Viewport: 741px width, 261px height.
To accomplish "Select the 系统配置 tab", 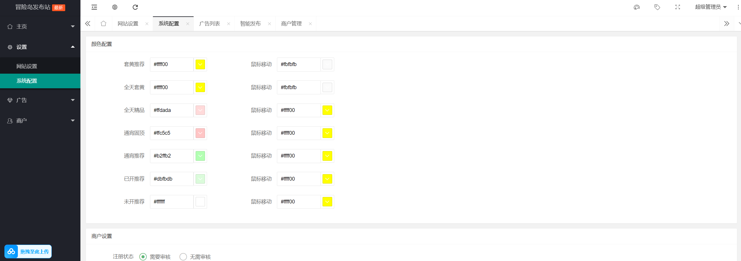I will [169, 24].
